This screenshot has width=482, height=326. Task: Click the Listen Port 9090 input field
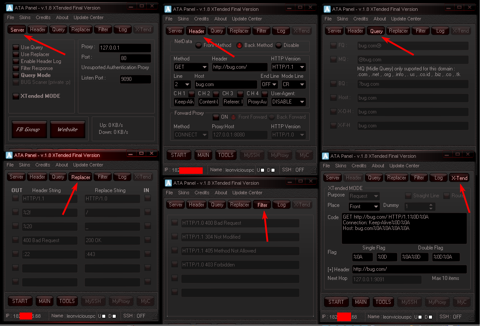[x=135, y=79]
